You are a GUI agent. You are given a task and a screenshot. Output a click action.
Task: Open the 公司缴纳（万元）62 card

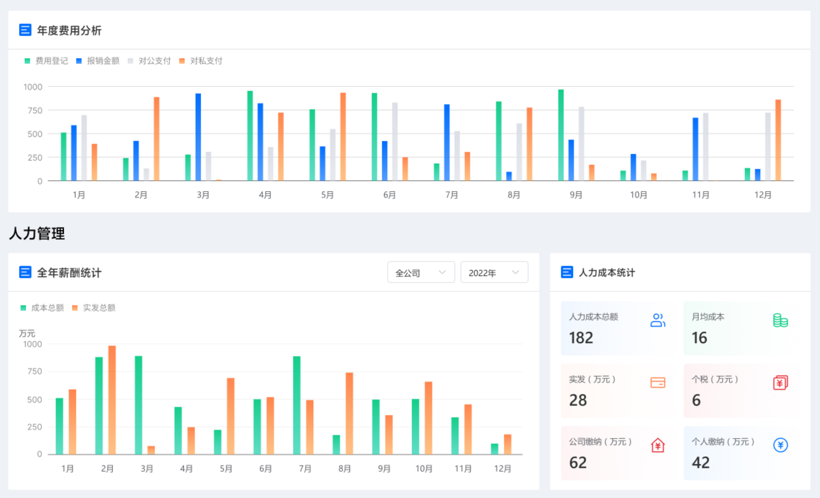[617, 453]
